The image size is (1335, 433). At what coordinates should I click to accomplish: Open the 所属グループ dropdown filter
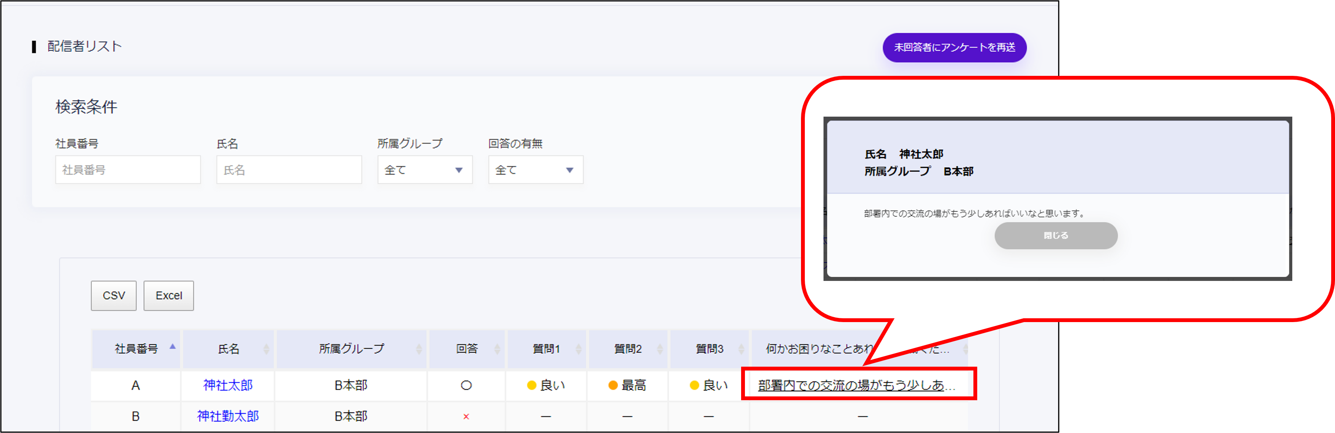click(x=425, y=170)
